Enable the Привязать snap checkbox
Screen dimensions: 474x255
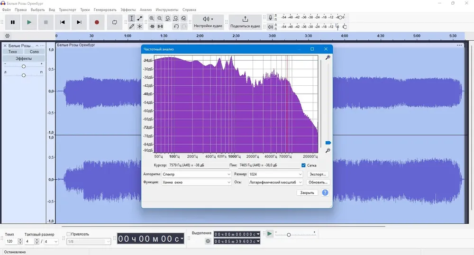pyautogui.click(x=69, y=234)
